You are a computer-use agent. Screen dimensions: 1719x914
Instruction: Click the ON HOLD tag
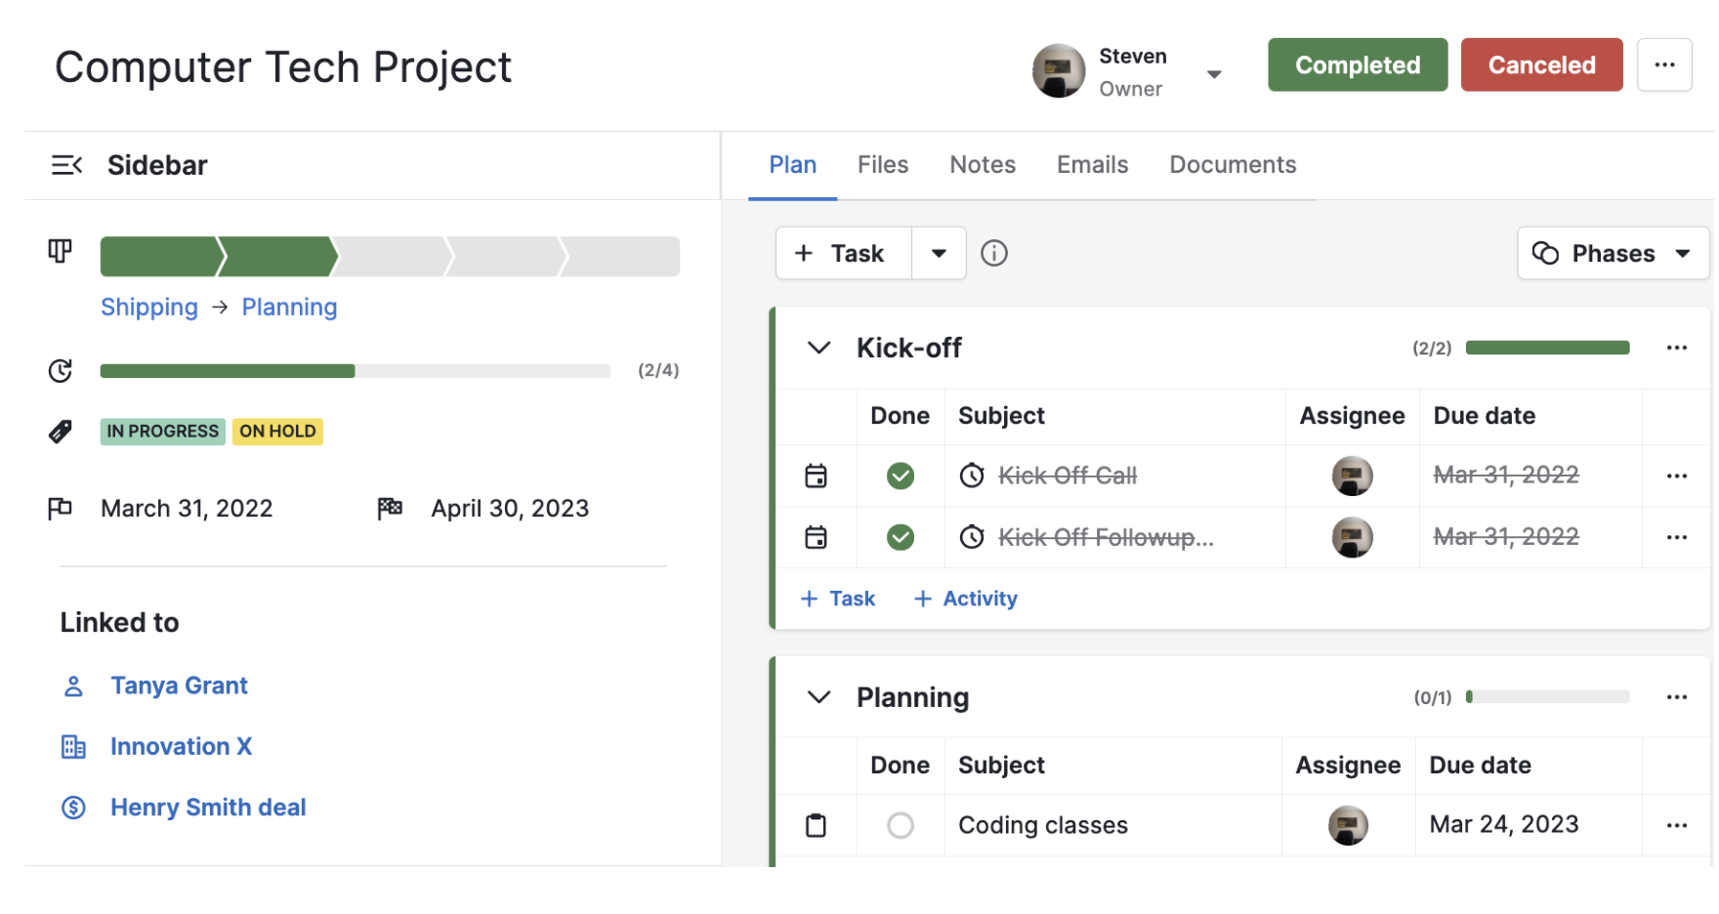click(x=277, y=432)
